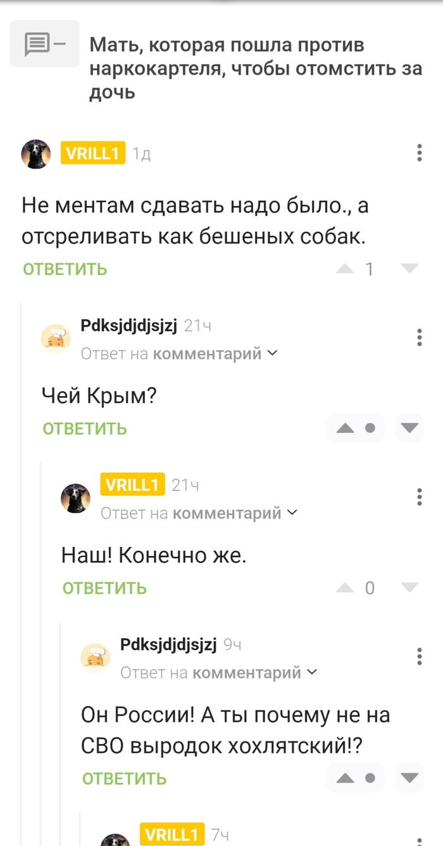Upvote VRILL1's comment about rabid dogs
Screen dimensions: 443x846
click(345, 269)
